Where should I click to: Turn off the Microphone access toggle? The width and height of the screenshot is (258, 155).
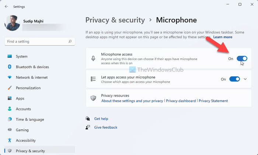[x=242, y=58]
